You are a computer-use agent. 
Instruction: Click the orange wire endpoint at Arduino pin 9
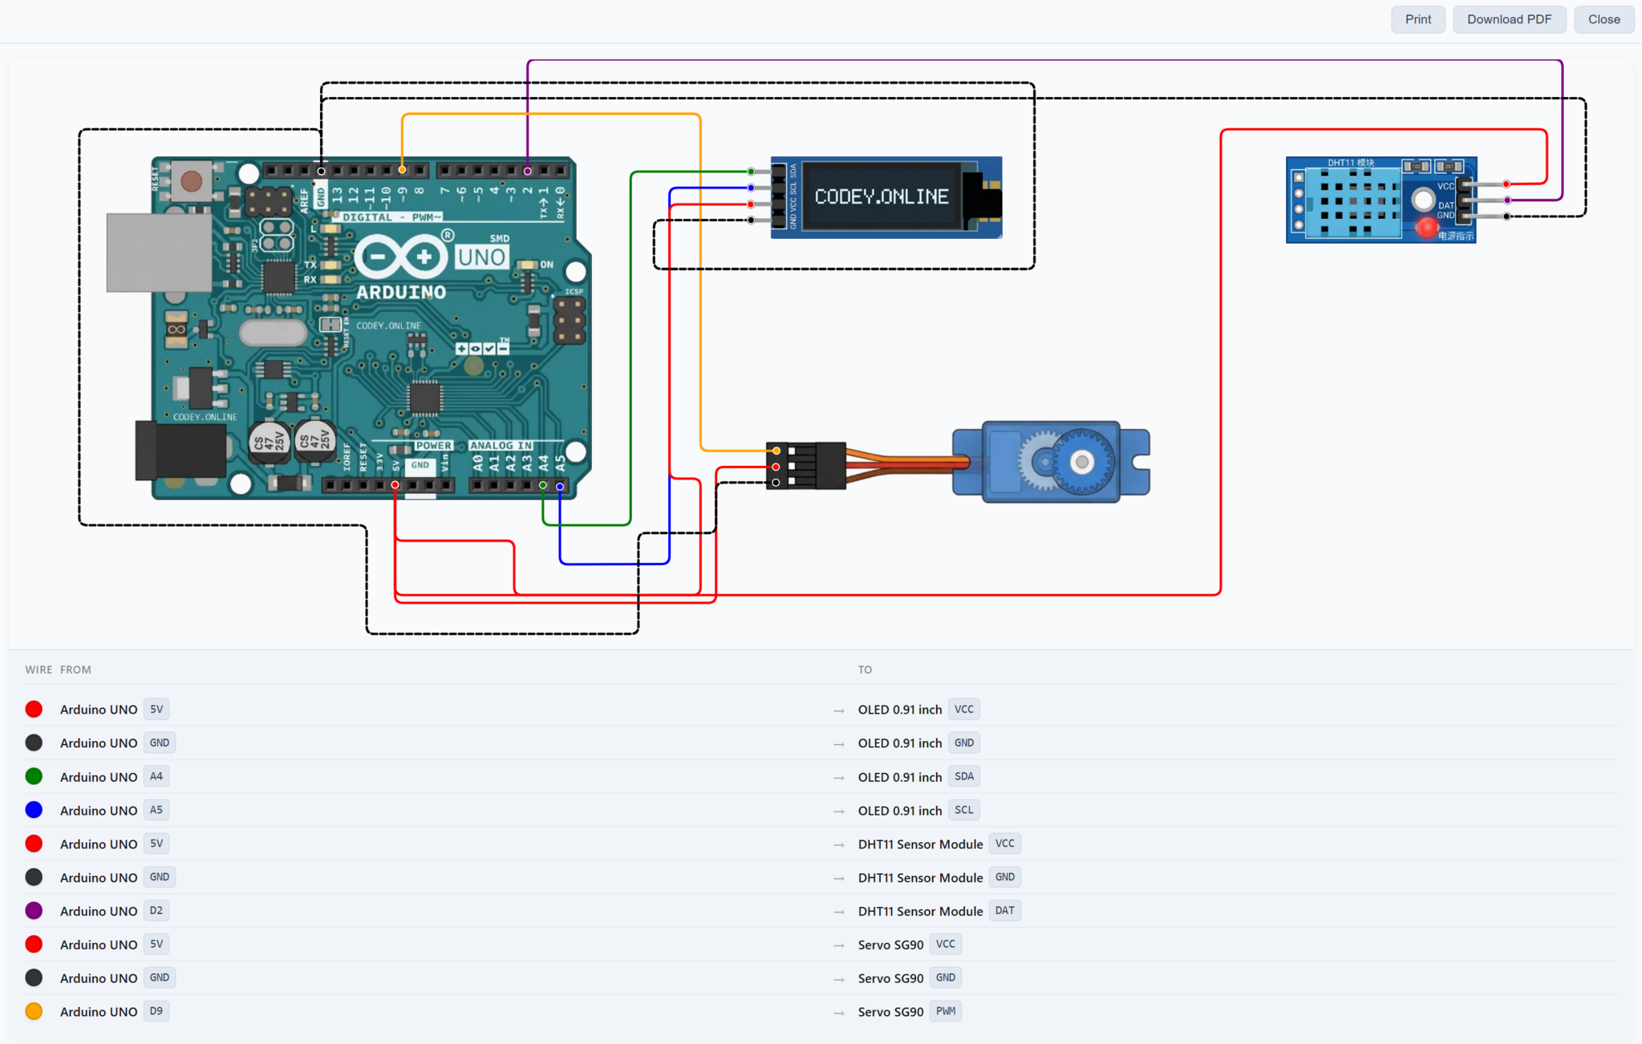pos(403,170)
